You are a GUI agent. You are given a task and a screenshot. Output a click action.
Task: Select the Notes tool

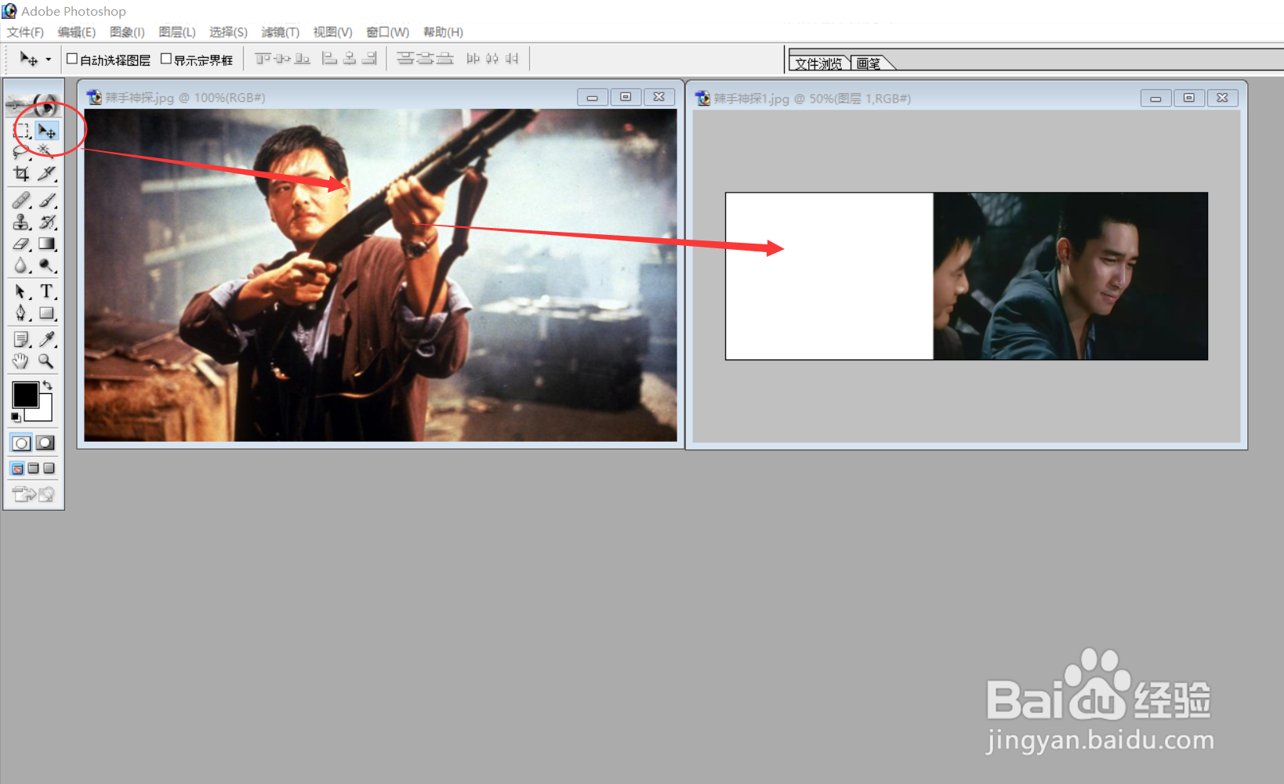[22, 340]
